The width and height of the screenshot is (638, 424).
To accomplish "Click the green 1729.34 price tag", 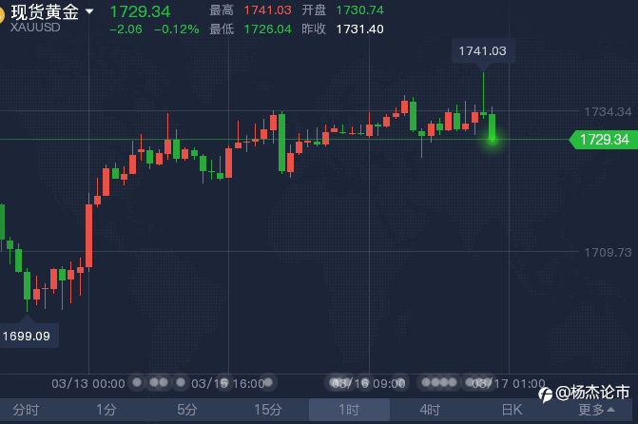I will pyautogui.click(x=603, y=140).
